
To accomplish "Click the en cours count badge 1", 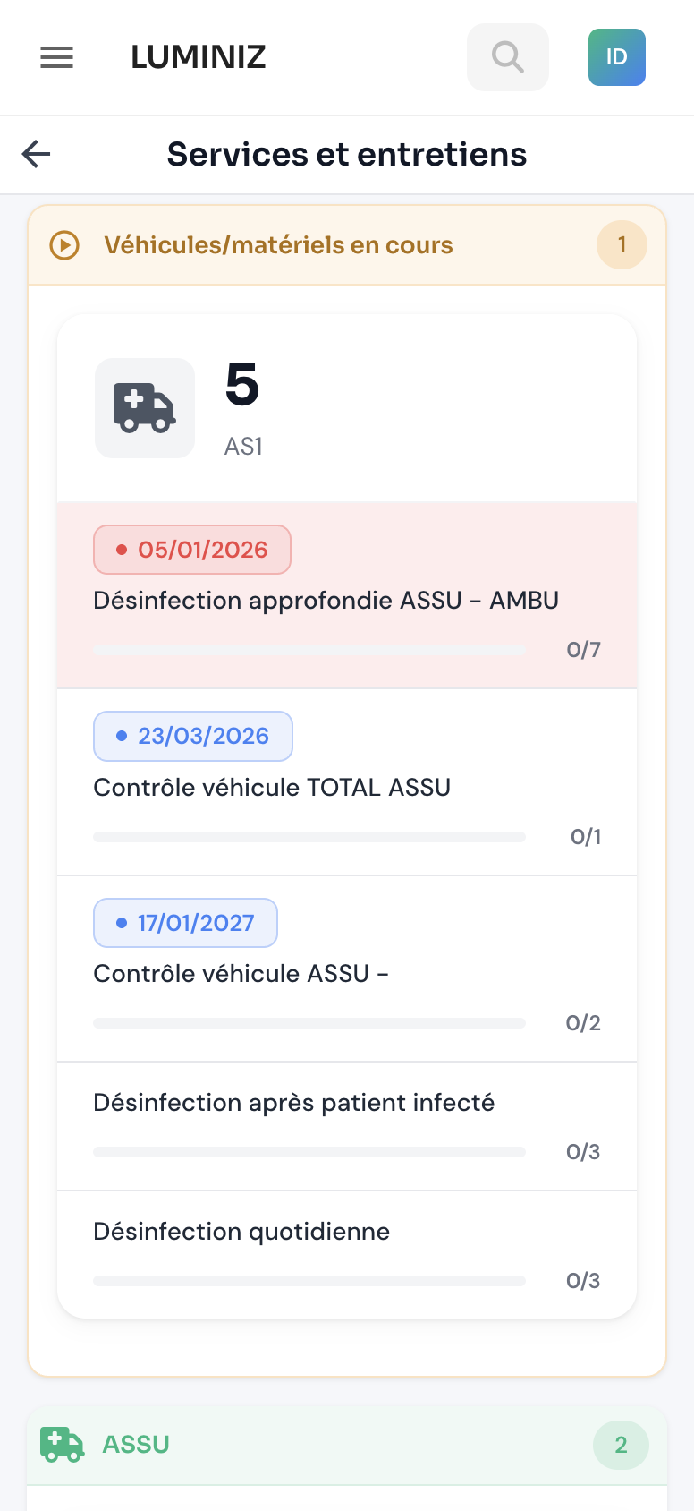I will (x=622, y=245).
